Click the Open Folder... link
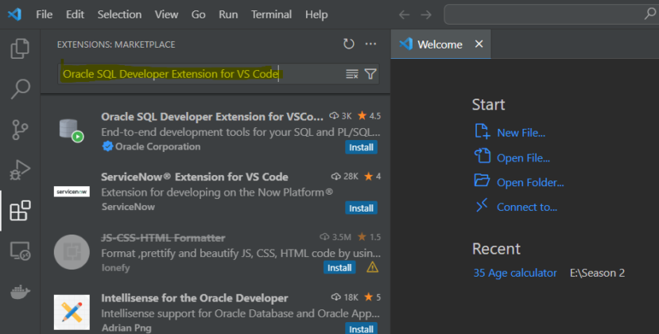659x334 pixels. tap(529, 182)
